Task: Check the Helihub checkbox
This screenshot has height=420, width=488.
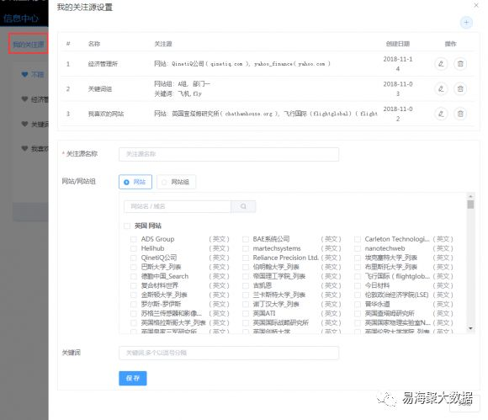Action: coord(134,248)
